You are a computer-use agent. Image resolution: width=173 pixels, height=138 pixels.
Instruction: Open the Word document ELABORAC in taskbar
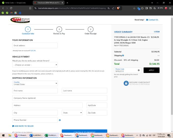click(36, 135)
